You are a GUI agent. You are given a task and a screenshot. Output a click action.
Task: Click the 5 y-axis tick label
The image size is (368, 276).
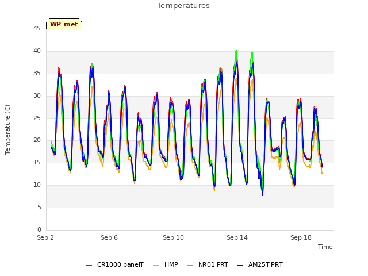pyautogui.click(x=39, y=207)
